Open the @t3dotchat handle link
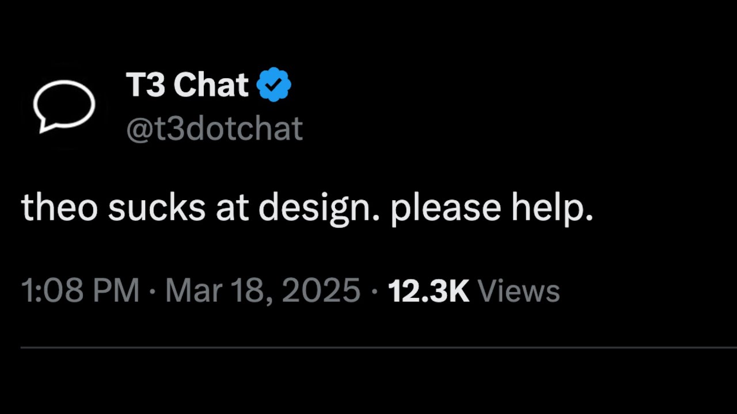 click(214, 129)
